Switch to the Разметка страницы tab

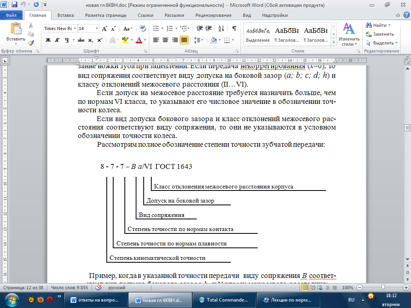[106, 15]
